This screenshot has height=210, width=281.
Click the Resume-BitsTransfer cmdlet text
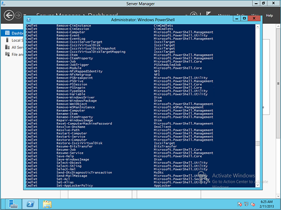[74, 147]
